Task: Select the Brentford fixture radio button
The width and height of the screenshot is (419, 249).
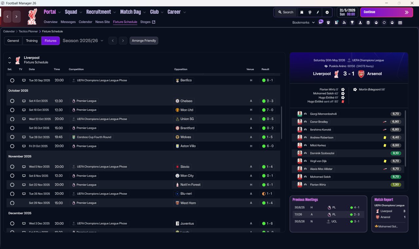Action: pyautogui.click(x=12, y=128)
